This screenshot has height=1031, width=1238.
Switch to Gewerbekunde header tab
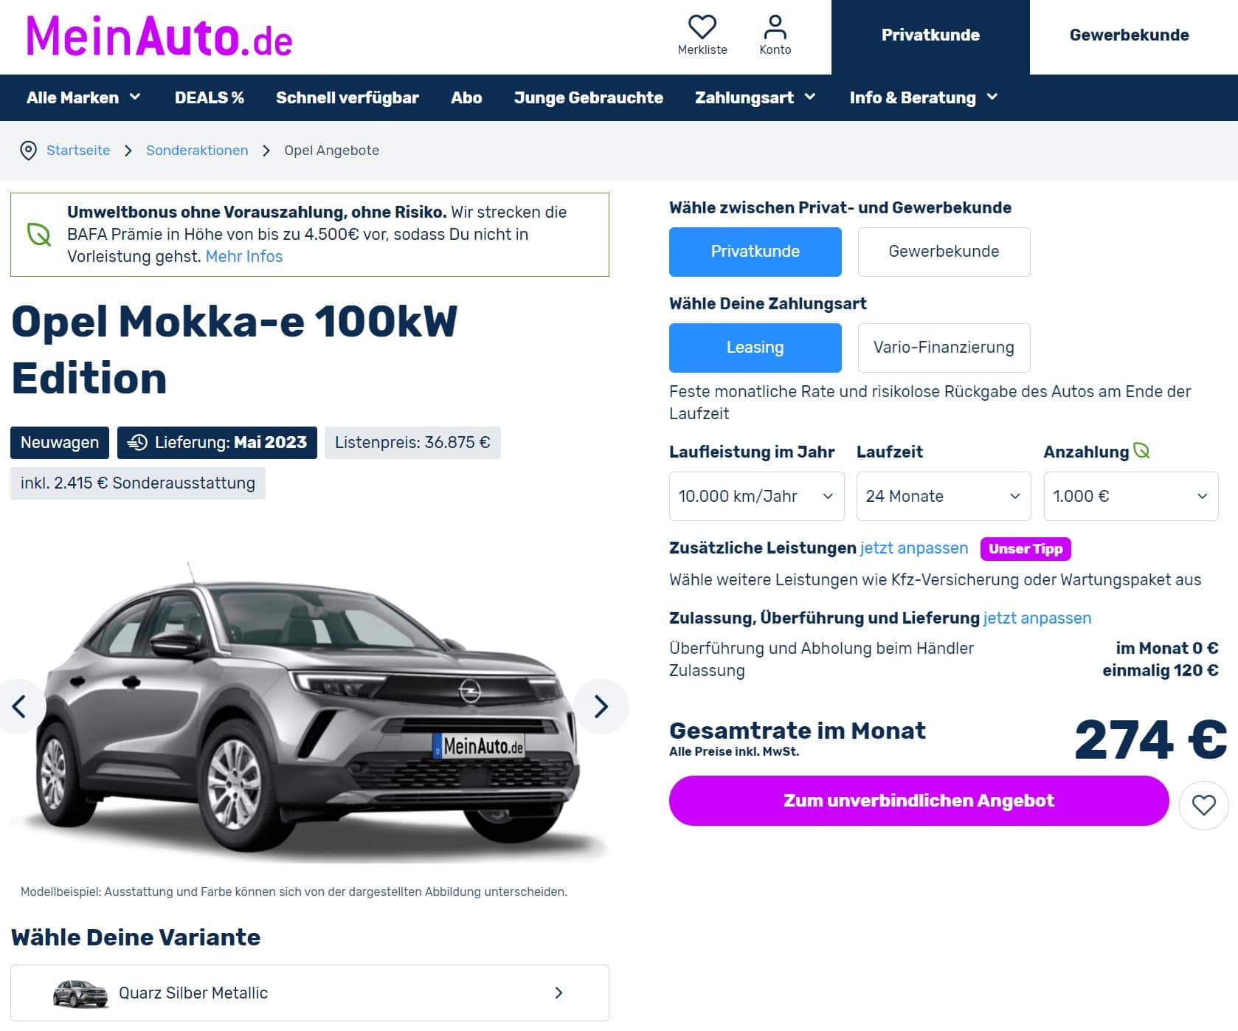click(1129, 35)
